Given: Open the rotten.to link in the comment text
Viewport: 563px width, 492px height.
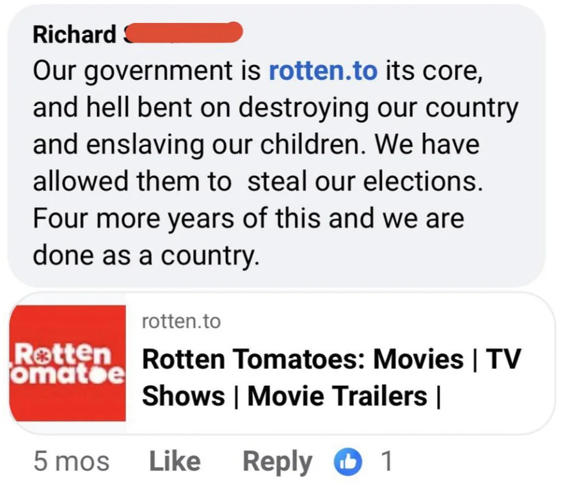Looking at the screenshot, I should pos(323,71).
